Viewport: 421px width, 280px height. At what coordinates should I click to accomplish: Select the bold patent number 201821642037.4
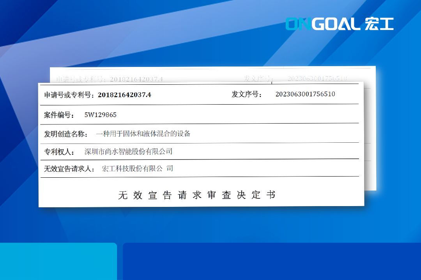[x=124, y=94]
